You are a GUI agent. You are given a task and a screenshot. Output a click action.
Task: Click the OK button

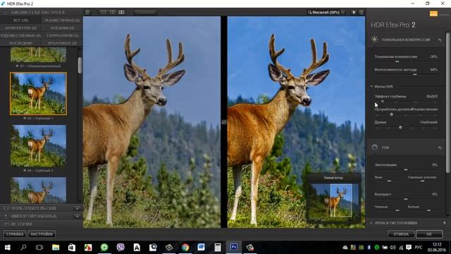(429, 234)
